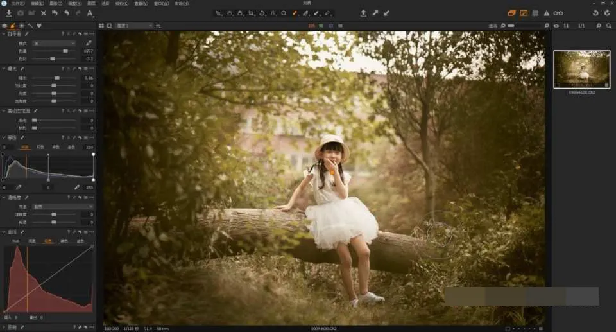Collapse the 曲线 curve panel
The width and height of the screenshot is (616, 332).
tap(4, 232)
